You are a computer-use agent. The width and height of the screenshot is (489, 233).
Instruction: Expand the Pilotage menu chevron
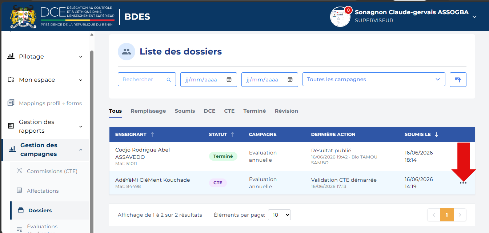(x=81, y=57)
